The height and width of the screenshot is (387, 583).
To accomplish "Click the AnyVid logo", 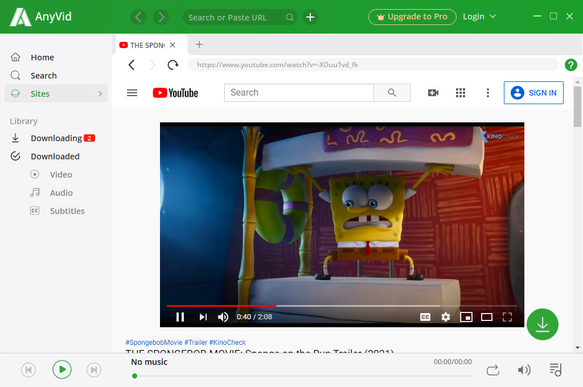I will click(40, 17).
